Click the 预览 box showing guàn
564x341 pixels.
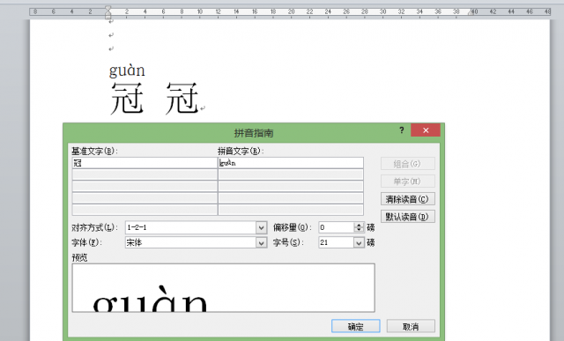pos(223,288)
